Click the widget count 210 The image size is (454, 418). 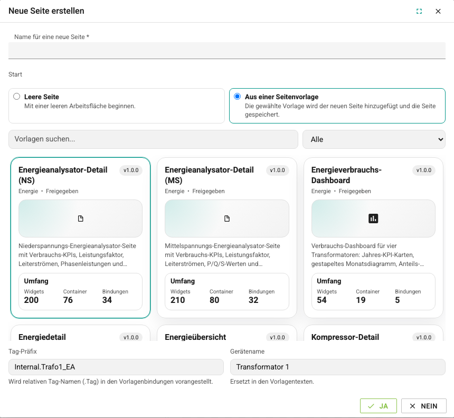[x=178, y=300]
